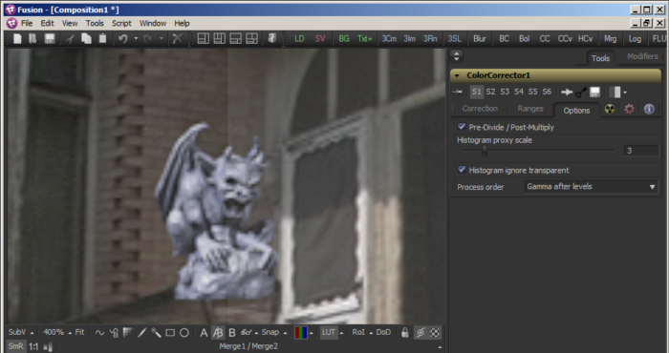Screen dimensions: 669x353
Task: Click the bins icon before LD
Action: pos(272,39)
